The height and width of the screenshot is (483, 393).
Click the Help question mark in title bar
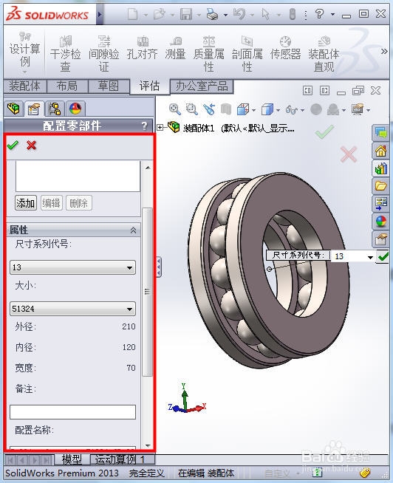(320, 13)
